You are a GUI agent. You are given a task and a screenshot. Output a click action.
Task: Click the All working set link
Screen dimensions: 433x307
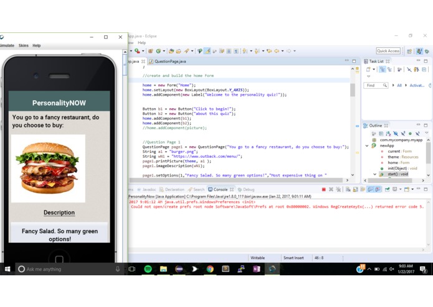(x=399, y=85)
